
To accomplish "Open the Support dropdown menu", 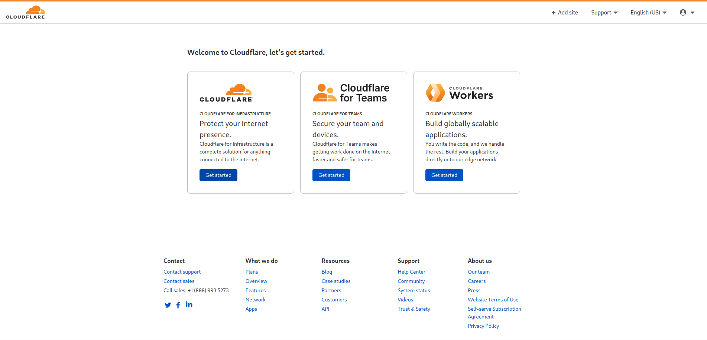I will [x=604, y=13].
